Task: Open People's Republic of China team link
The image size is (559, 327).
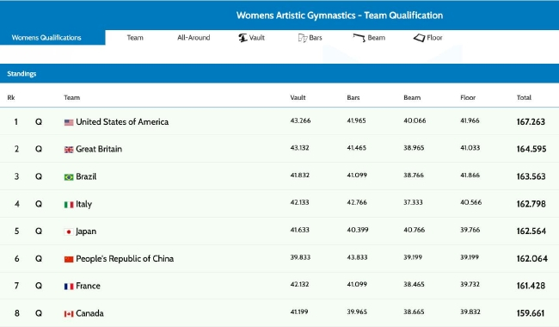Action: 125,258
